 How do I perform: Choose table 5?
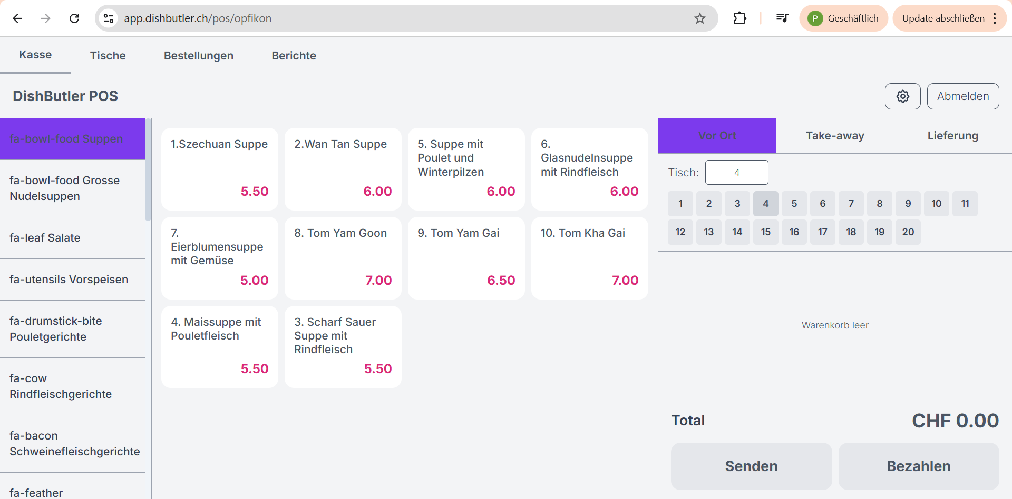(794, 204)
